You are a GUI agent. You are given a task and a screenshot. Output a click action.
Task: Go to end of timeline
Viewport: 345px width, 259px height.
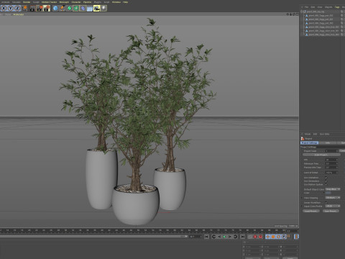click(242, 237)
